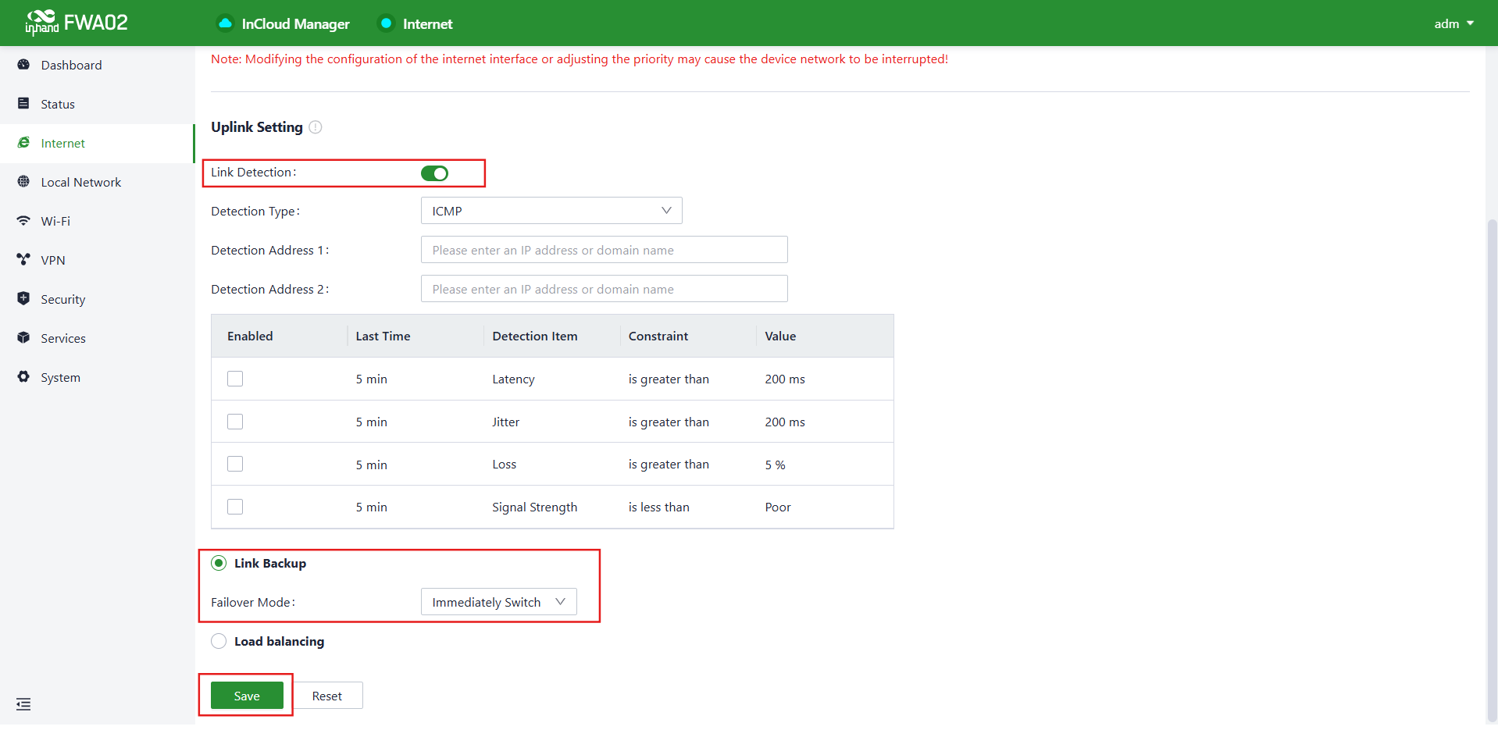Viewport: 1498px width, 730px height.
Task: Open the System menu item
Action: coord(97,377)
